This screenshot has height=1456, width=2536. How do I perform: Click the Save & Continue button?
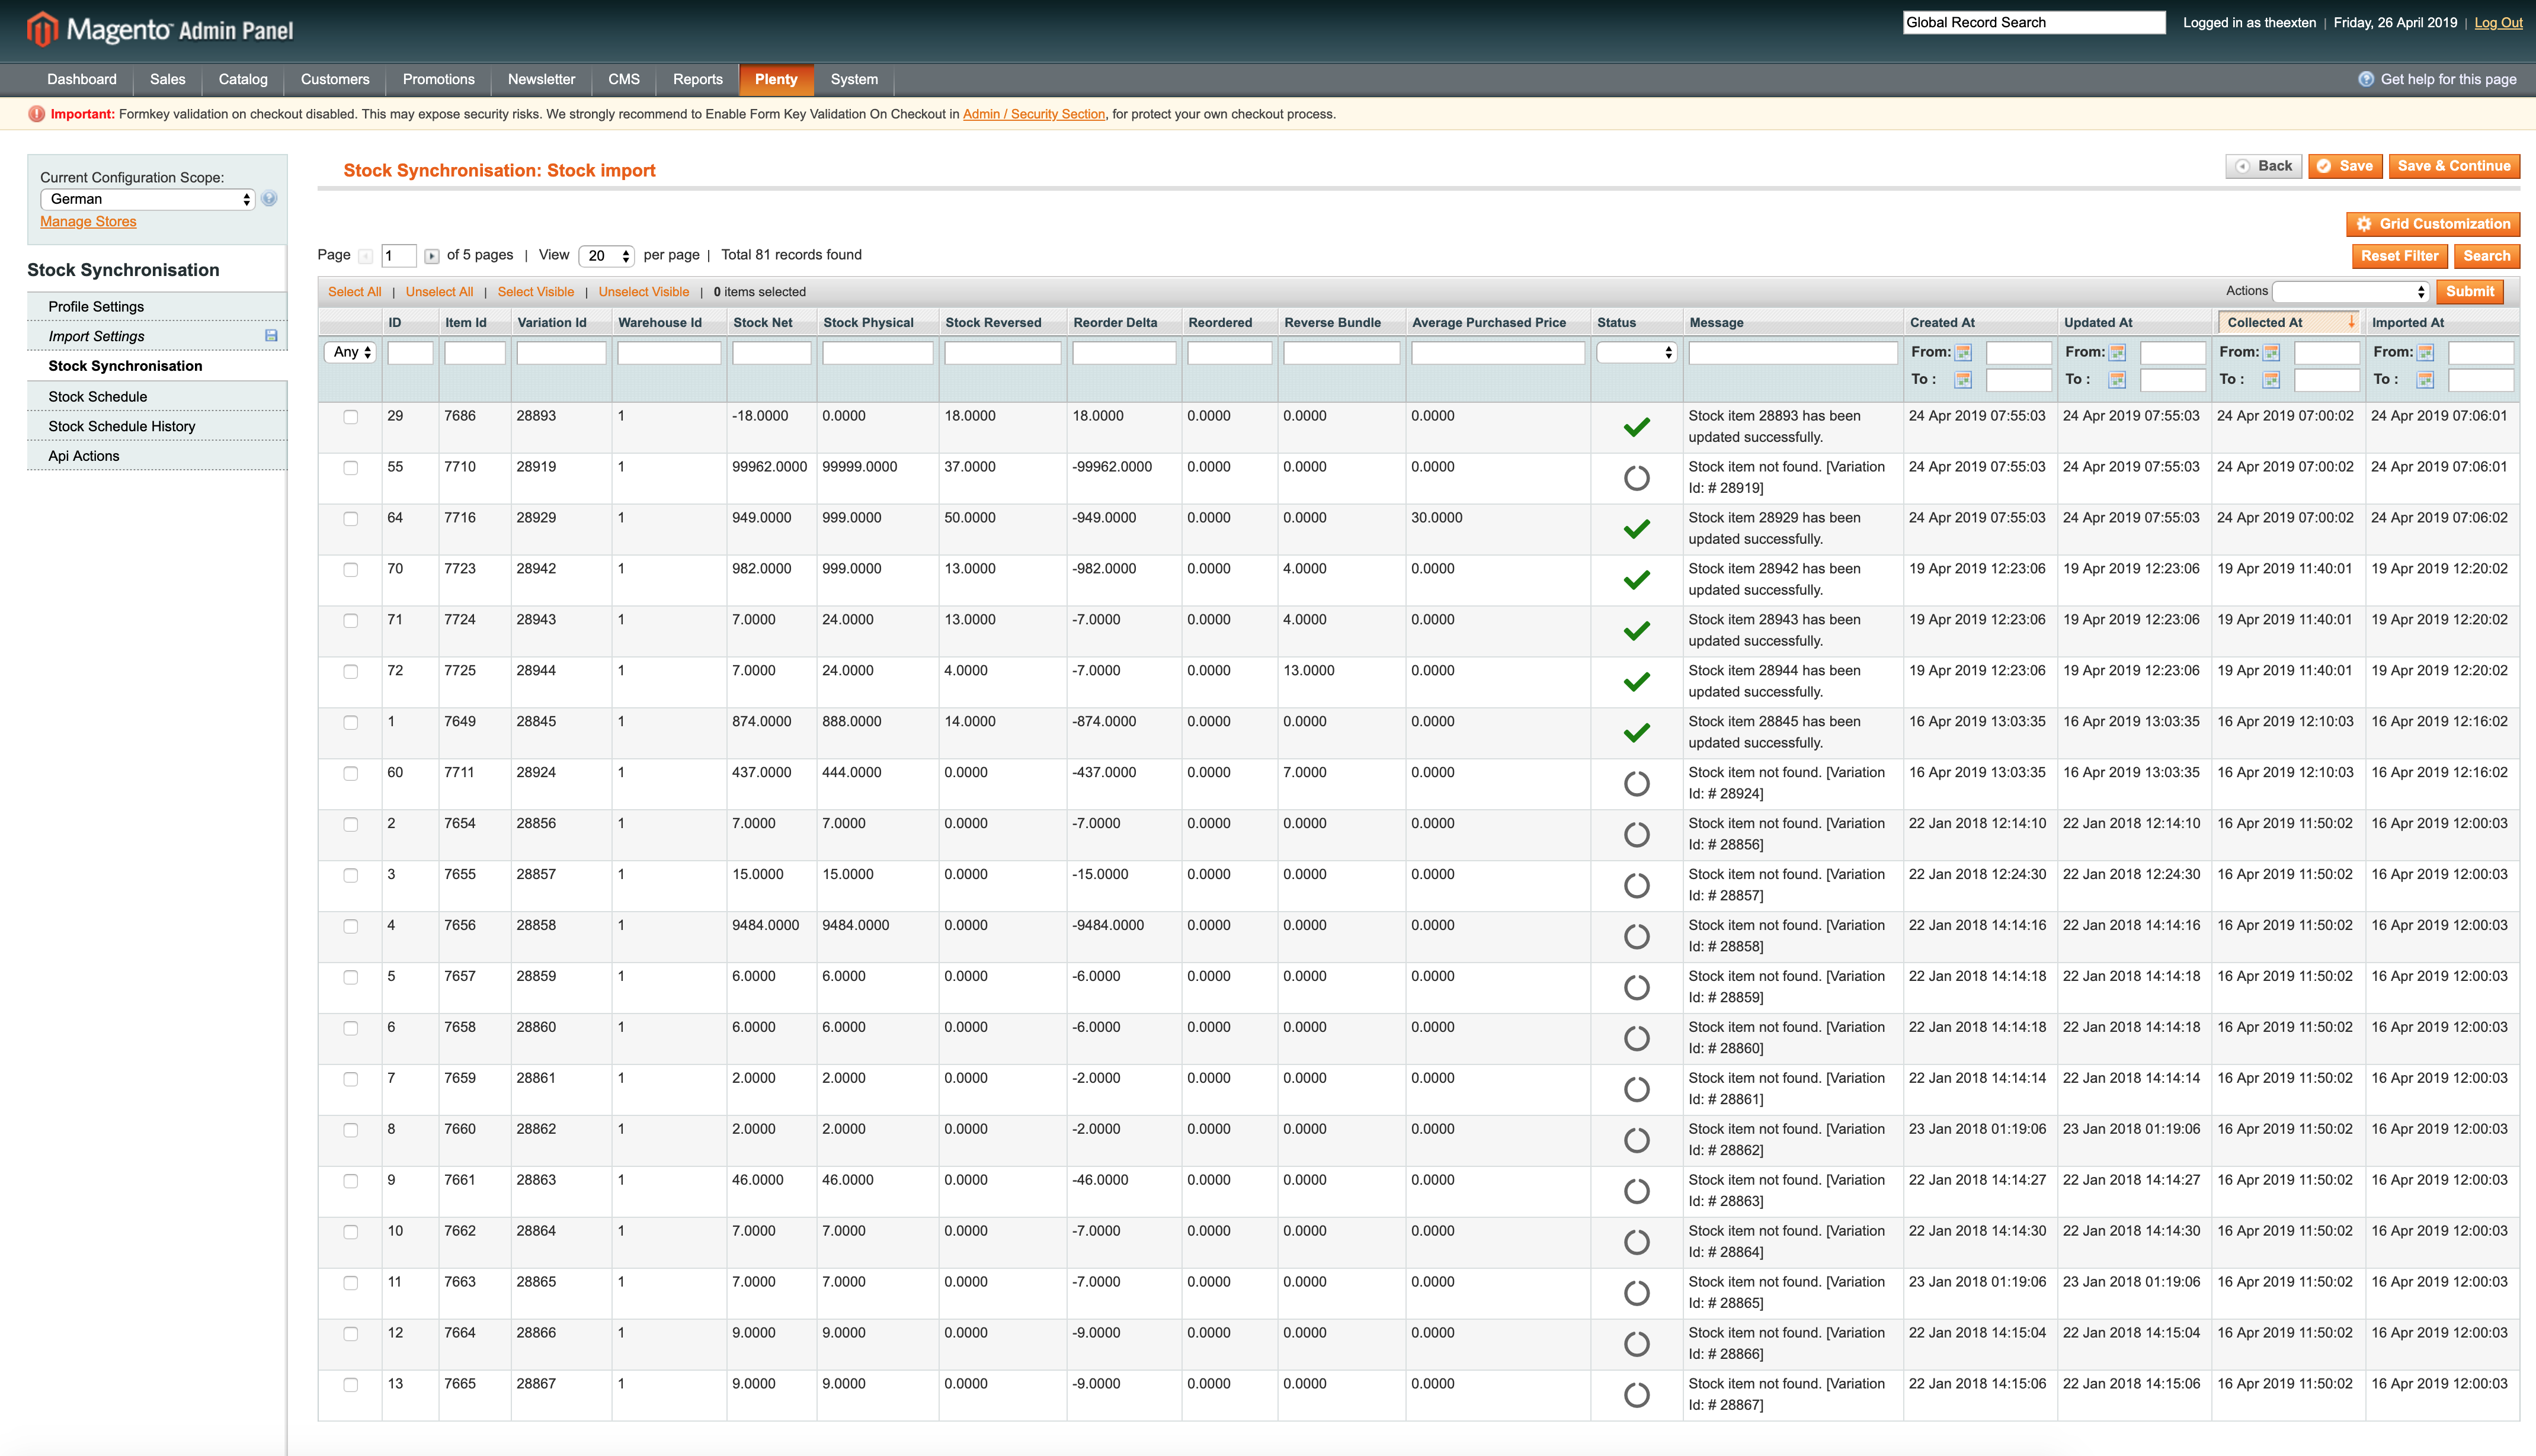[x=2453, y=166]
